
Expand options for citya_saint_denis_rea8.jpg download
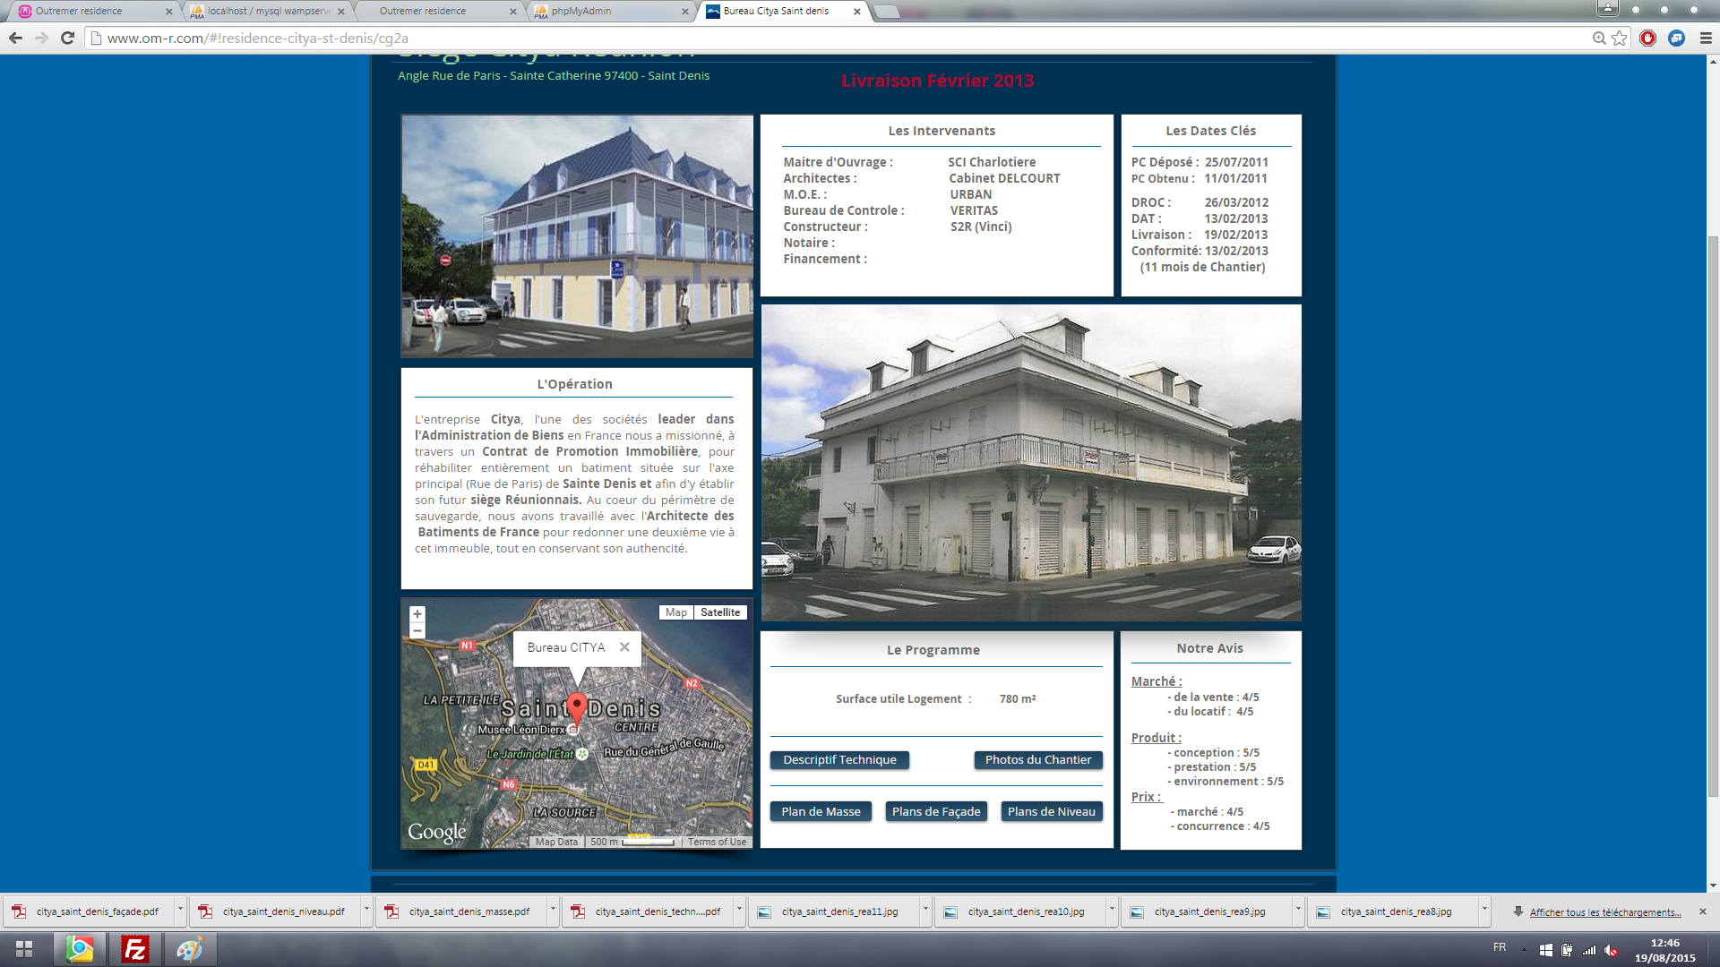(1484, 911)
